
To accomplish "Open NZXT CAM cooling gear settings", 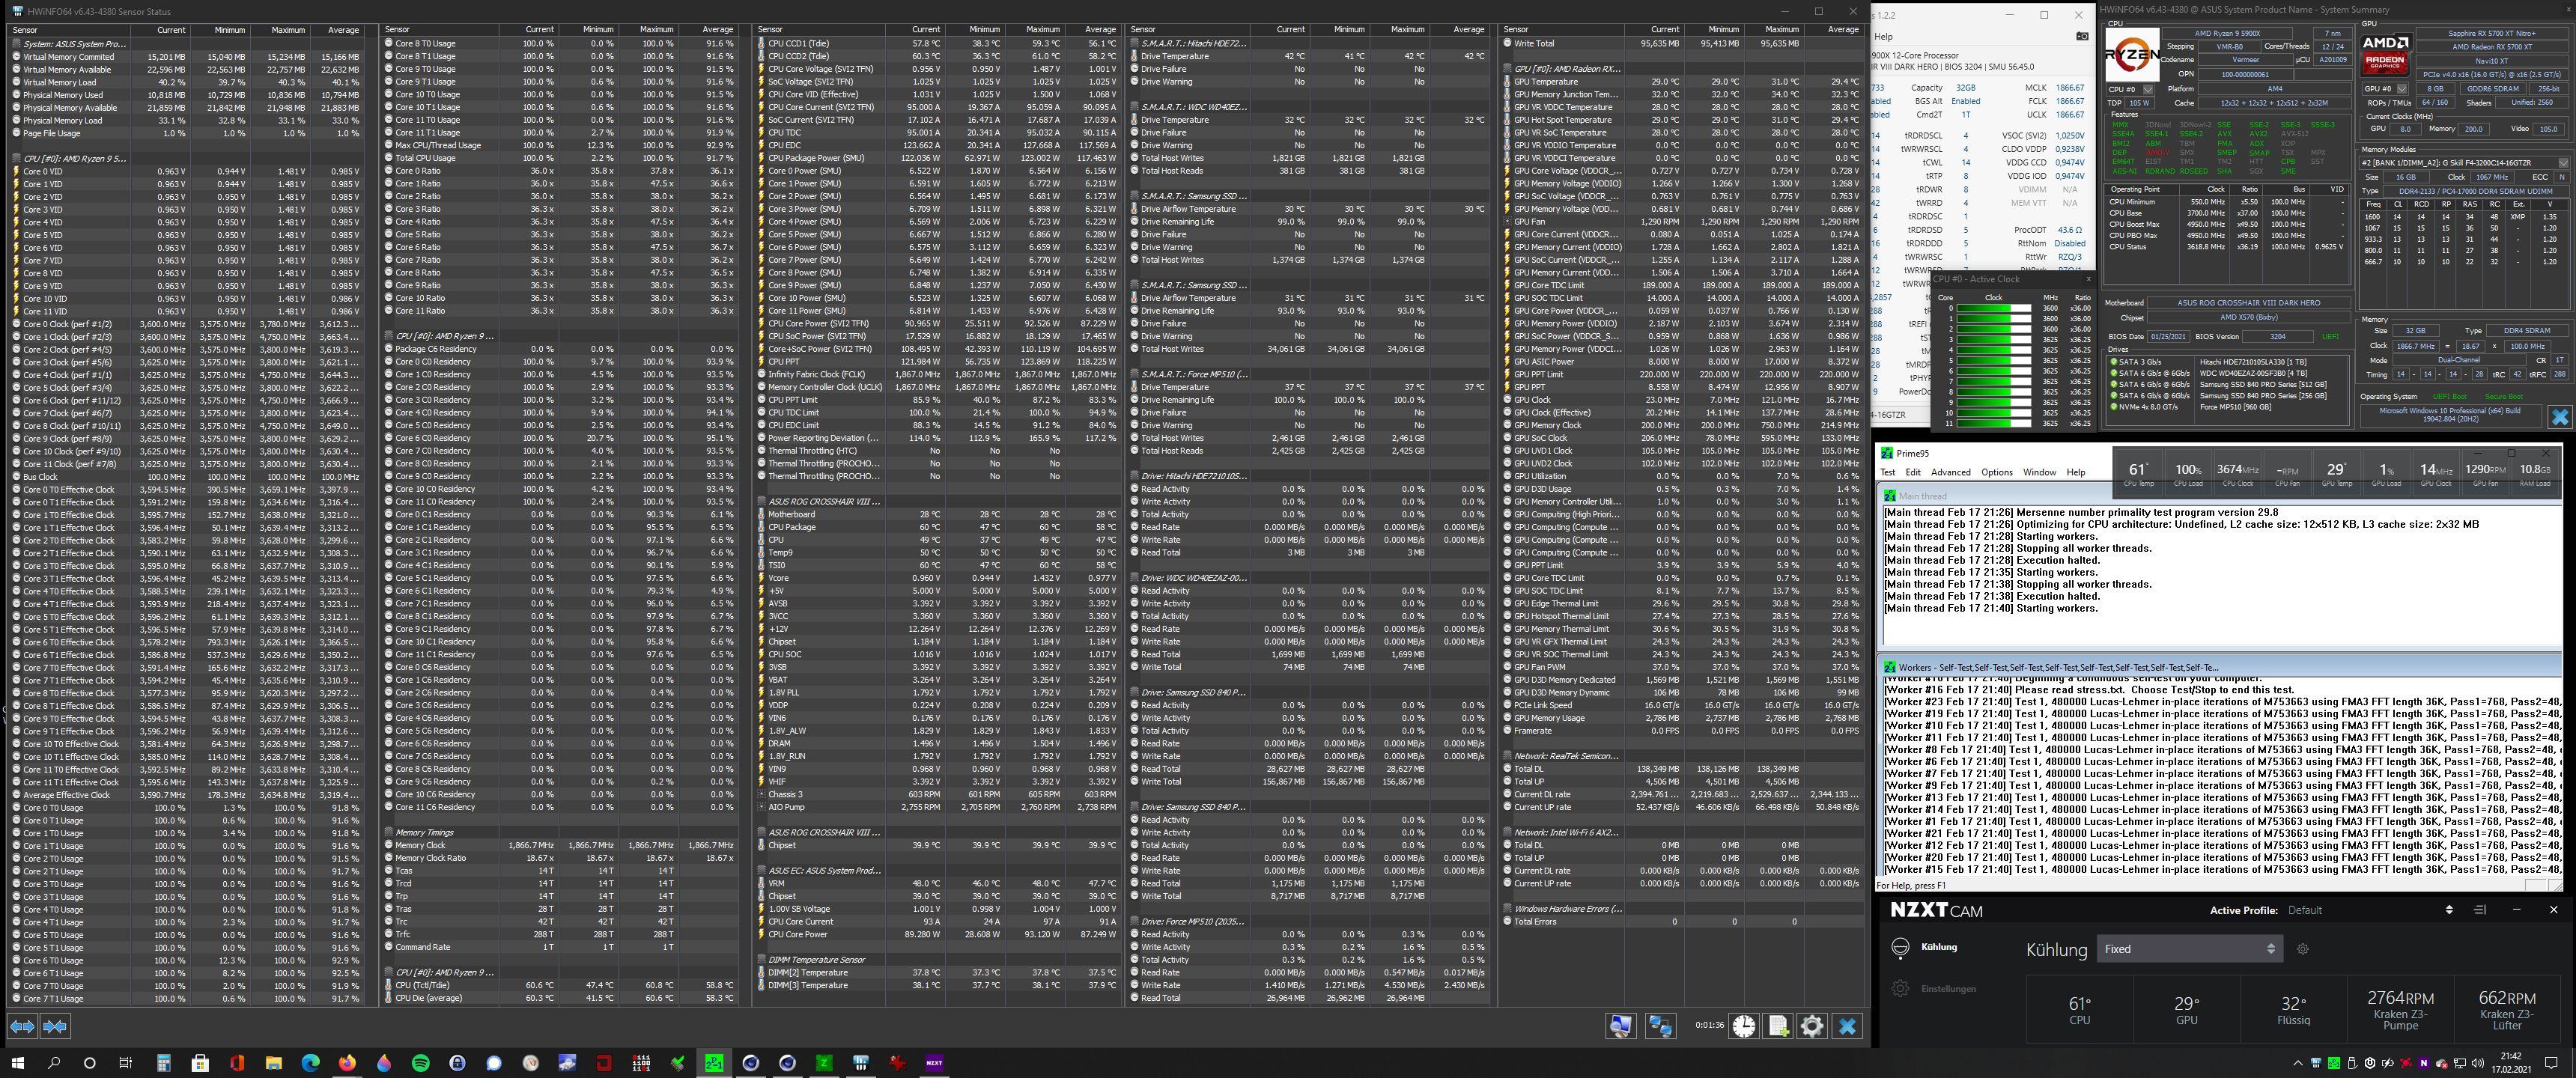I will 2303,949.
